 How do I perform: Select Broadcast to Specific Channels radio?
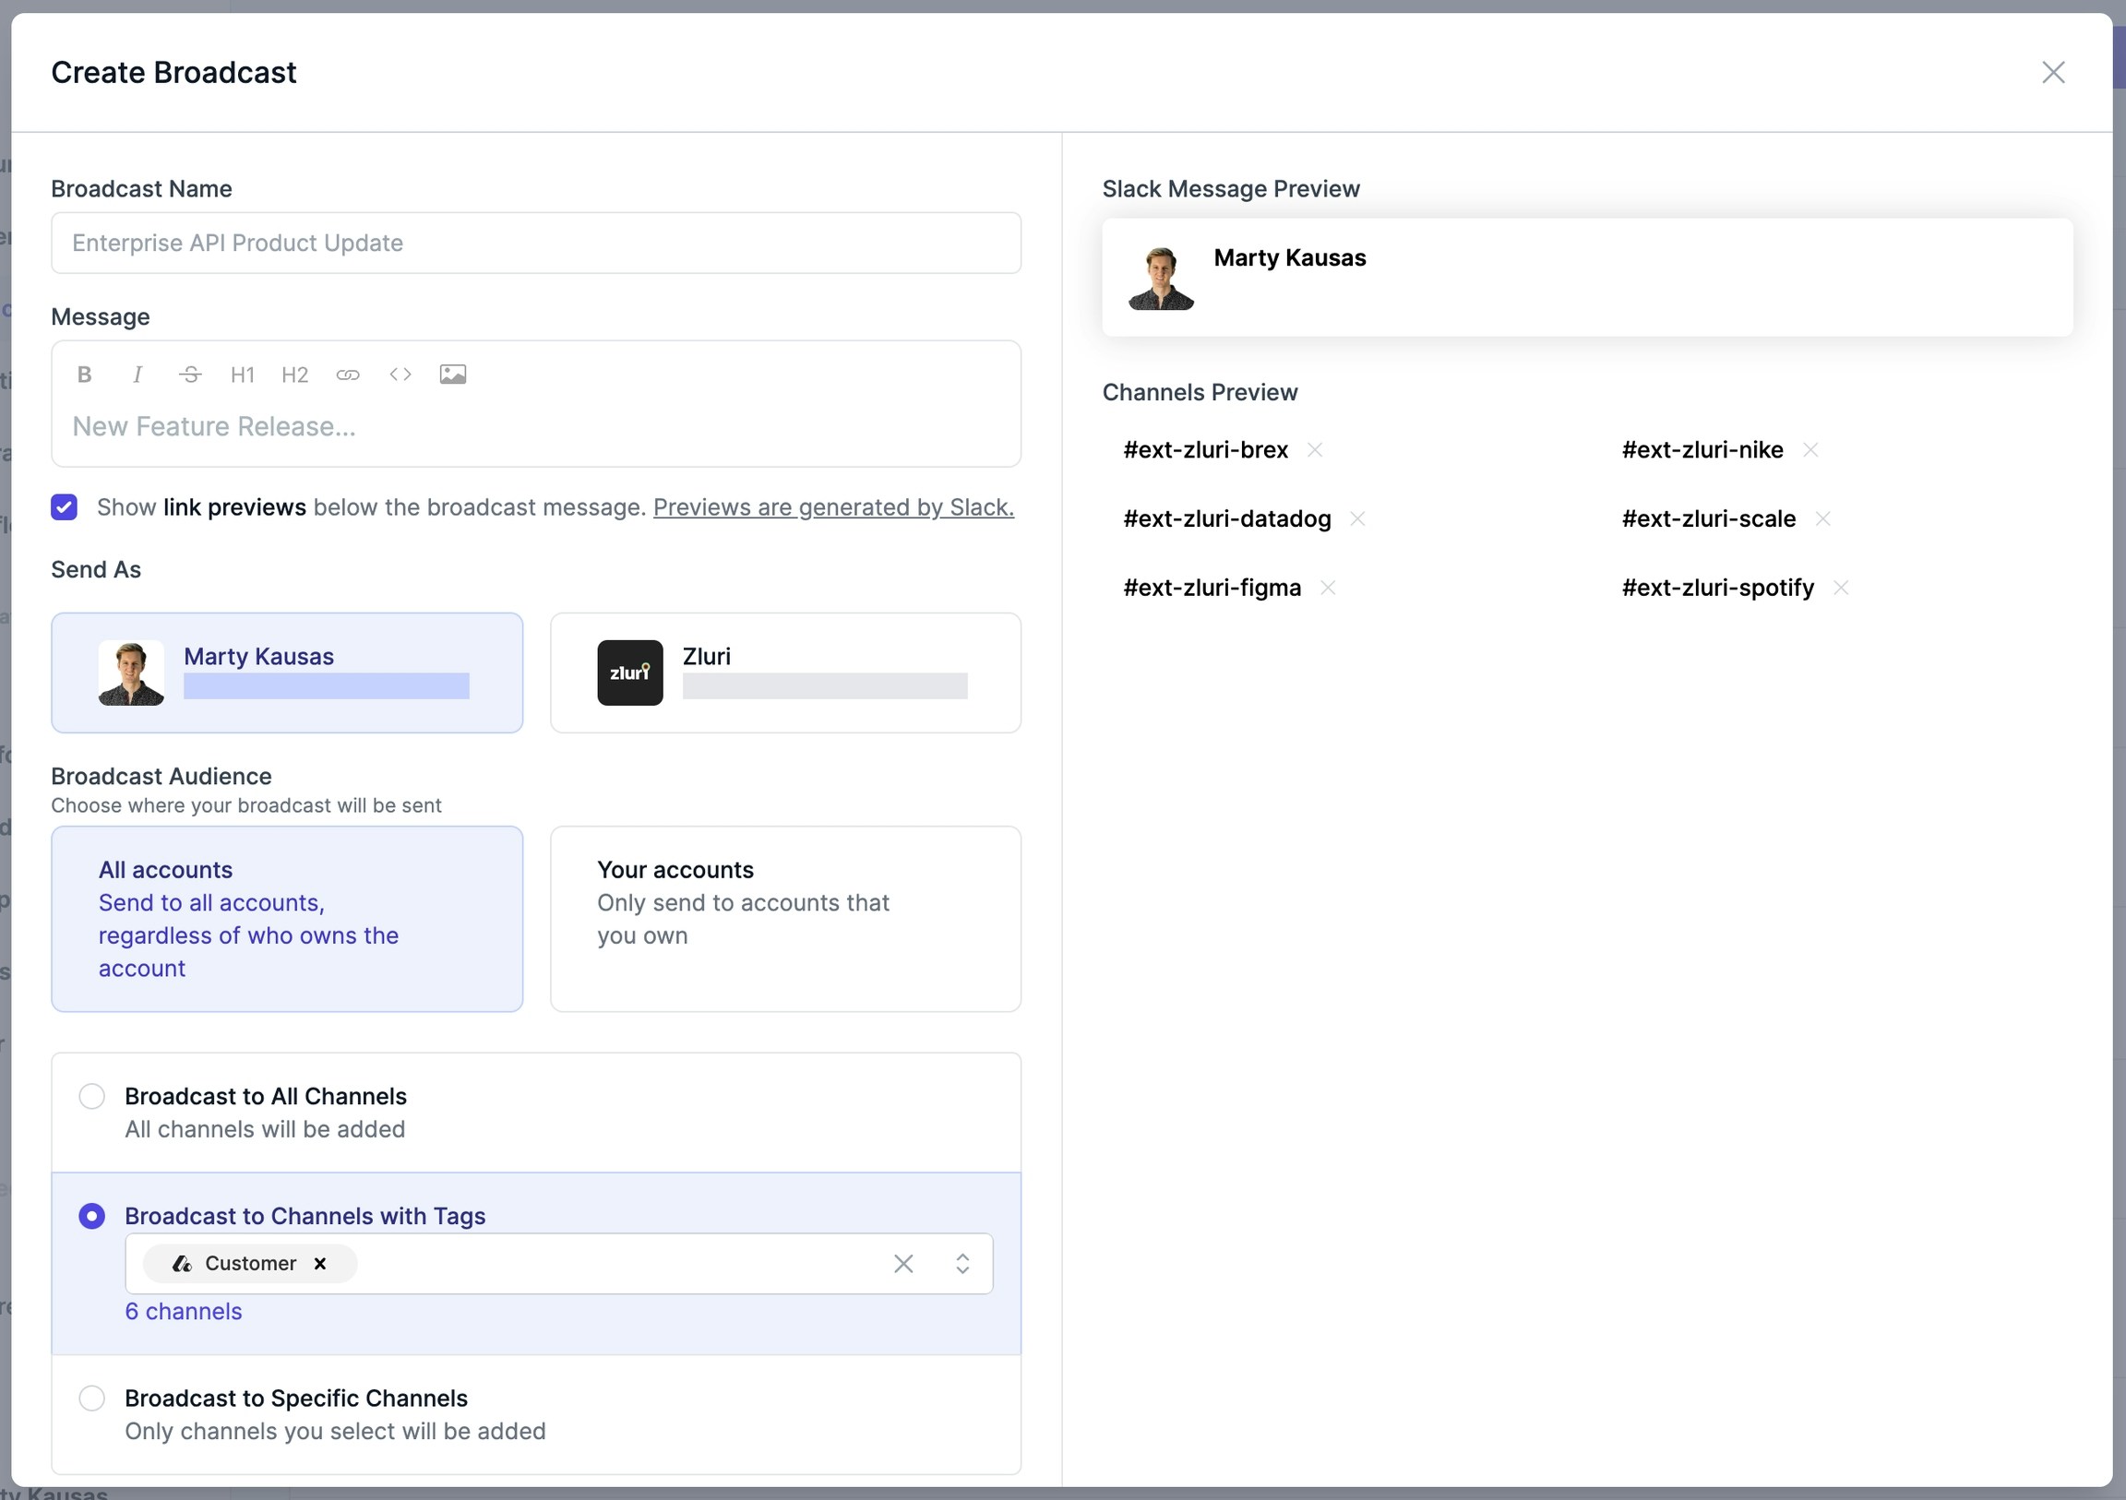(91, 1399)
